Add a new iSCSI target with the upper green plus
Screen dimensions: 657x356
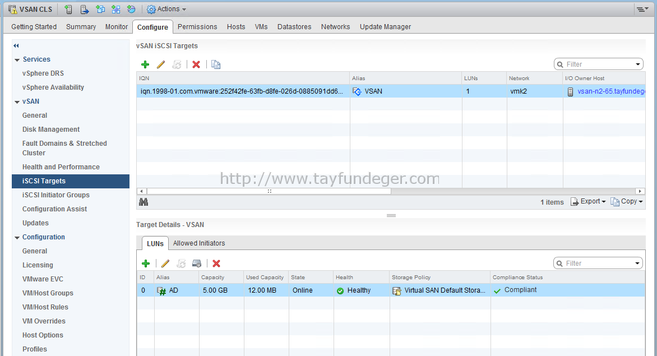(145, 64)
